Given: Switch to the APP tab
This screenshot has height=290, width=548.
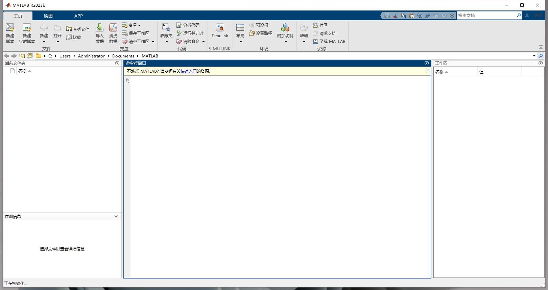Looking at the screenshot, I should 78,16.
